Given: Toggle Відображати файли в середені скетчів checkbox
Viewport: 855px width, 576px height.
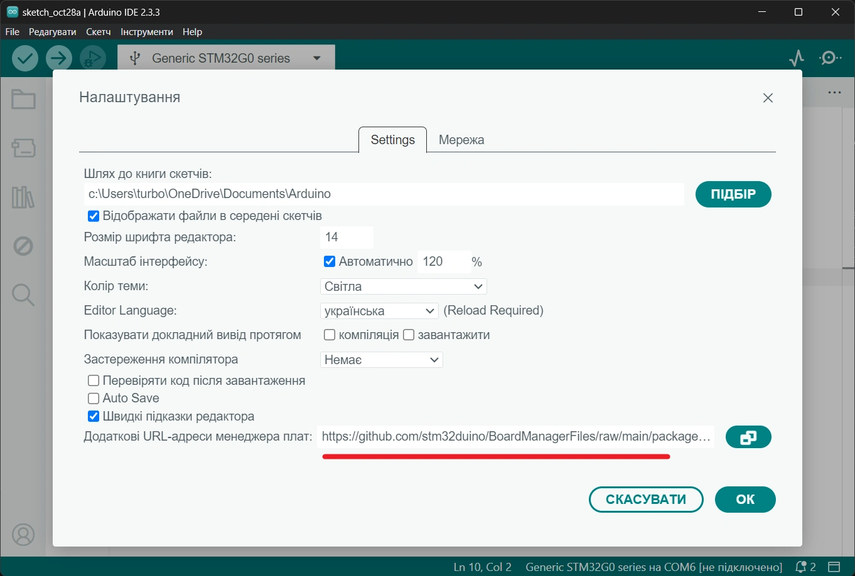Looking at the screenshot, I should coord(94,216).
